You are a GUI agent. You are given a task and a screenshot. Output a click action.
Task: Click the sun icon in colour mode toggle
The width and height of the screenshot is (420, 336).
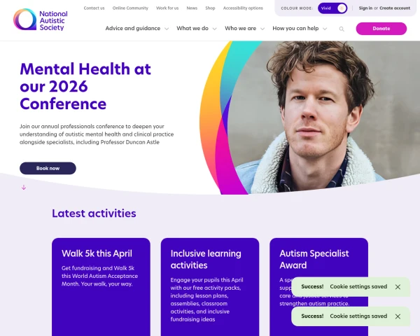(x=342, y=8)
